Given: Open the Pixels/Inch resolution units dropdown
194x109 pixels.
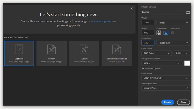Looking at the screenshot, I should pyautogui.click(x=173, y=43).
